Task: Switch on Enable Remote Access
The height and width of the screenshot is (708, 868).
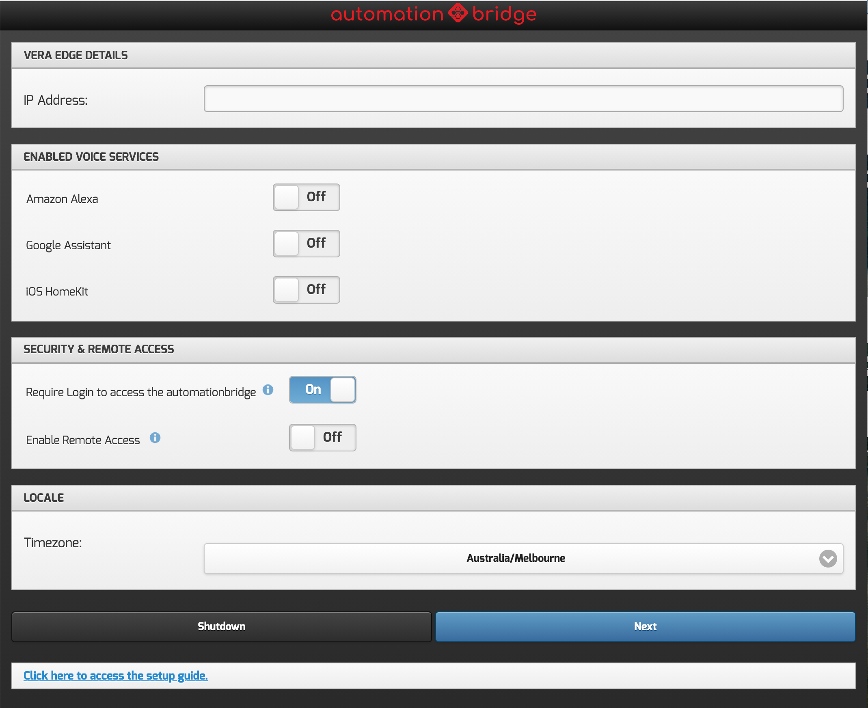Action: (x=322, y=438)
